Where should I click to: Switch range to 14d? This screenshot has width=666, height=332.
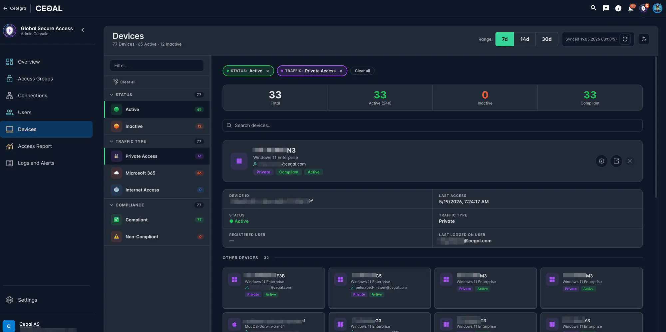525,39
